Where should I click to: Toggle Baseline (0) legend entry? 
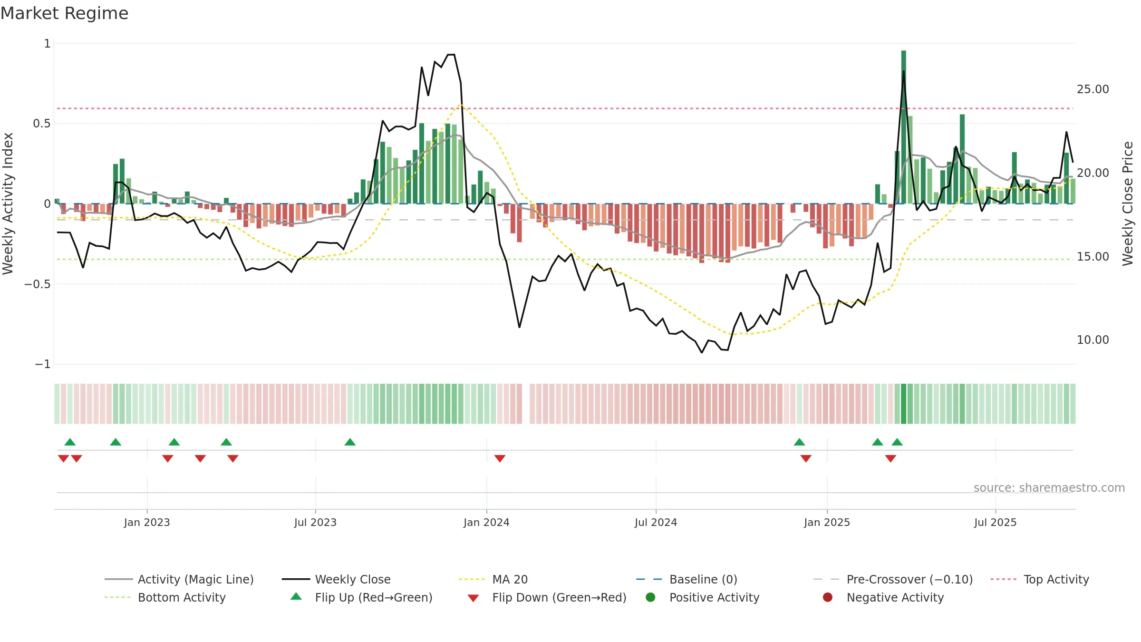[x=687, y=579]
